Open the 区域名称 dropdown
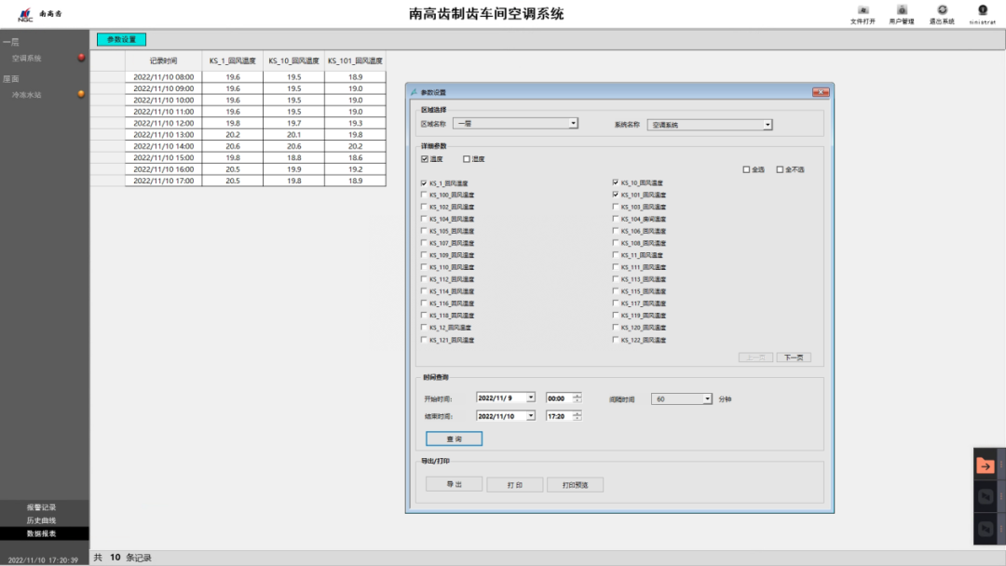This screenshot has width=1006, height=566. tap(573, 123)
